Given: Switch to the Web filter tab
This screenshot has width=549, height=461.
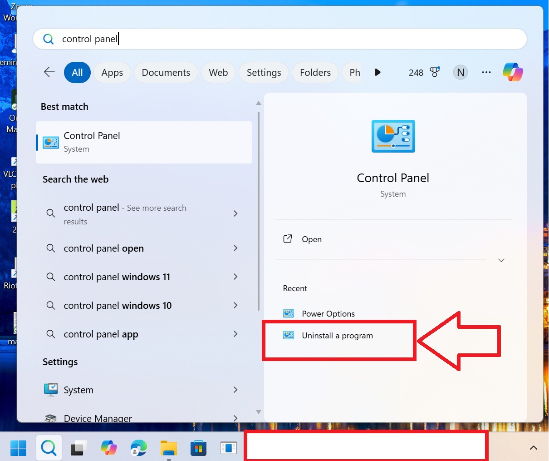Looking at the screenshot, I should [x=218, y=72].
